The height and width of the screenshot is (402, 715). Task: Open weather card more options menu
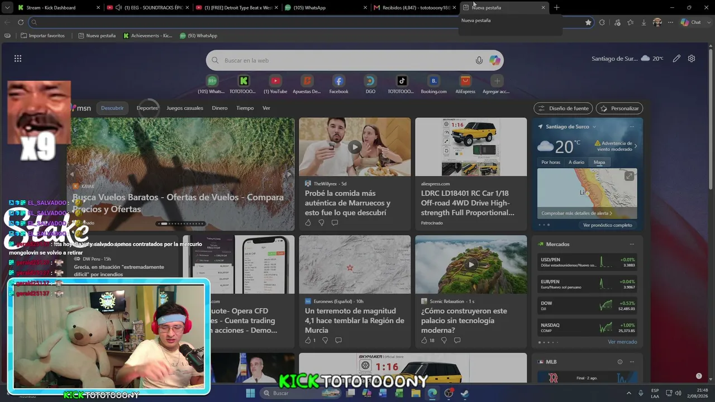pyautogui.click(x=632, y=127)
